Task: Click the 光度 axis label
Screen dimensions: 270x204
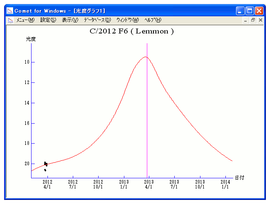Action: (31, 39)
